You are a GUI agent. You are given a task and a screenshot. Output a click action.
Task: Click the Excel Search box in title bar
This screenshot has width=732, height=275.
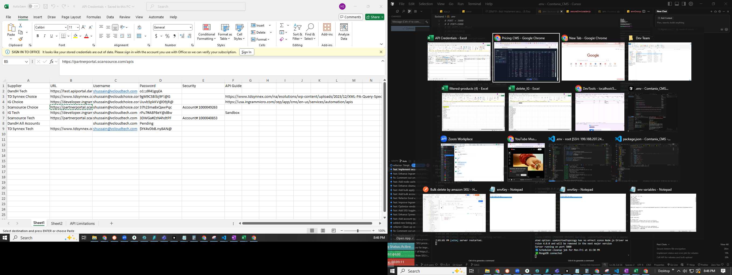[196, 6]
